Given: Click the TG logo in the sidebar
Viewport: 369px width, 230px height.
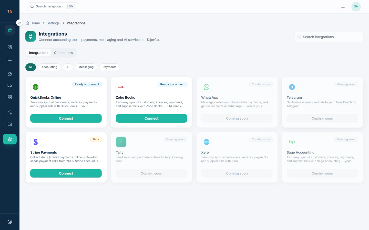Looking at the screenshot, I should click(x=10, y=11).
